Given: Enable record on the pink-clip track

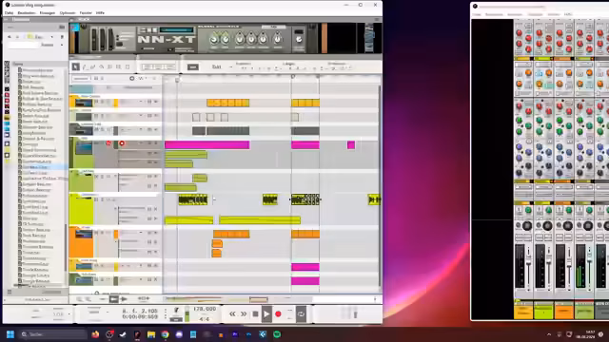Looking at the screenshot, I should (122, 143).
